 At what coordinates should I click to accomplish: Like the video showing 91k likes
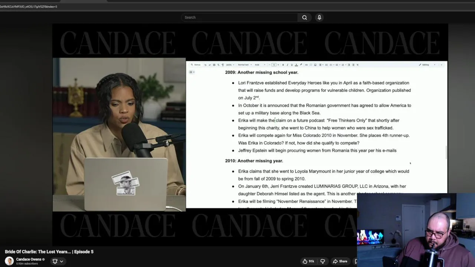point(308,261)
